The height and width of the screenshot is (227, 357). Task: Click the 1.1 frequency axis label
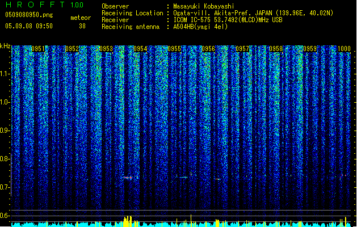point(5,74)
